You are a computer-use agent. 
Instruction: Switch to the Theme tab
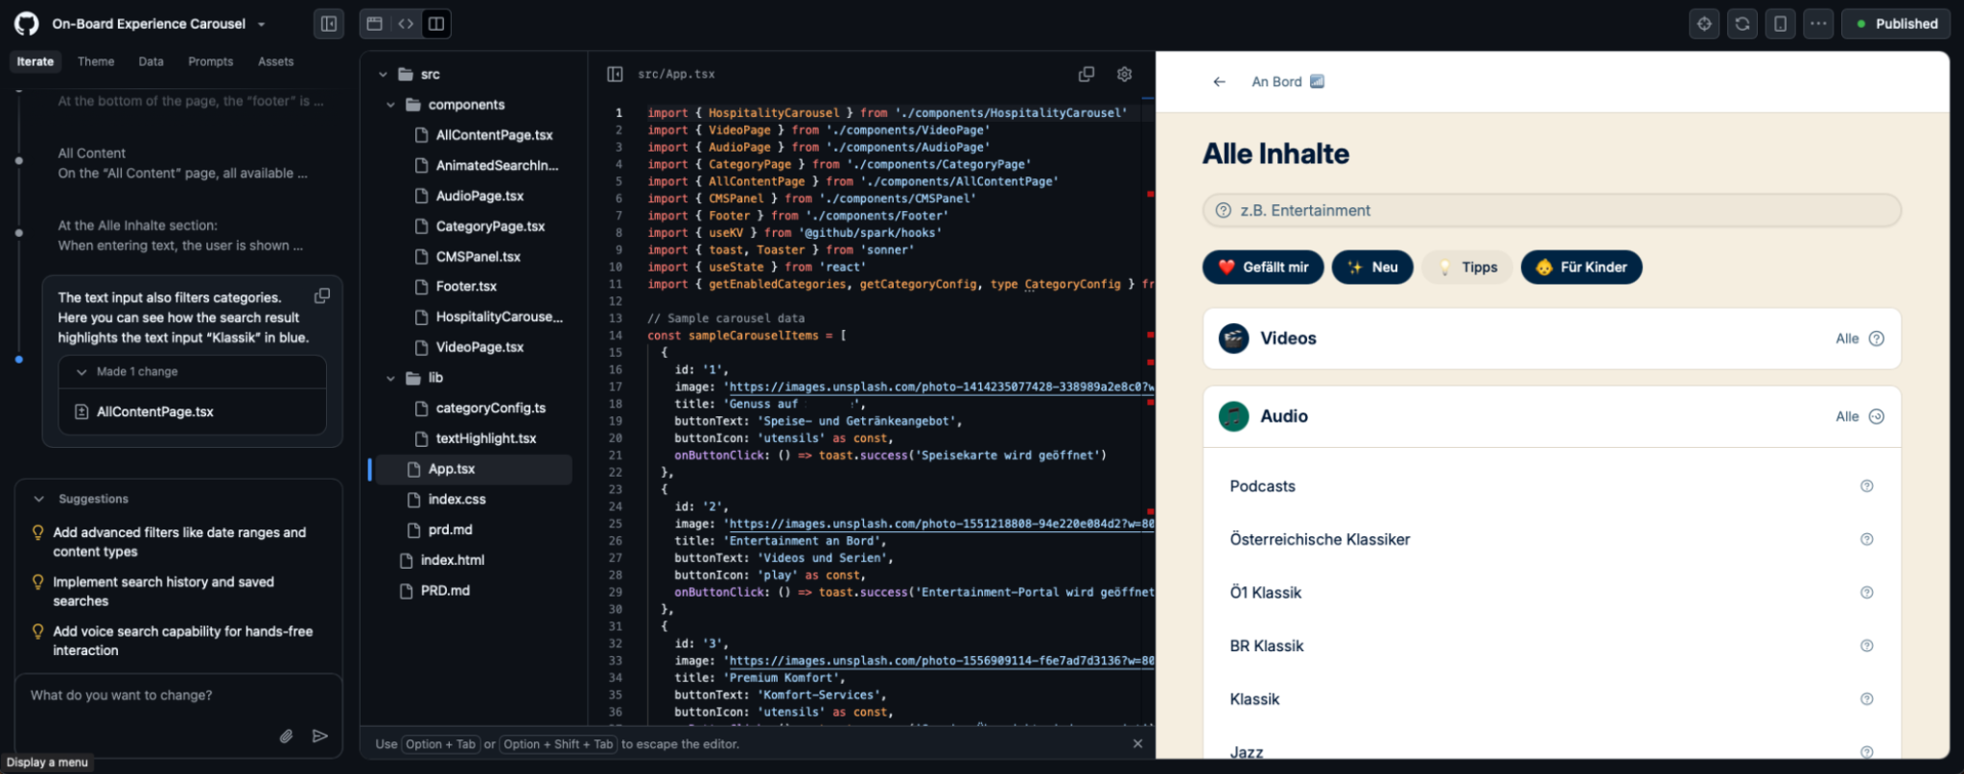[96, 61]
